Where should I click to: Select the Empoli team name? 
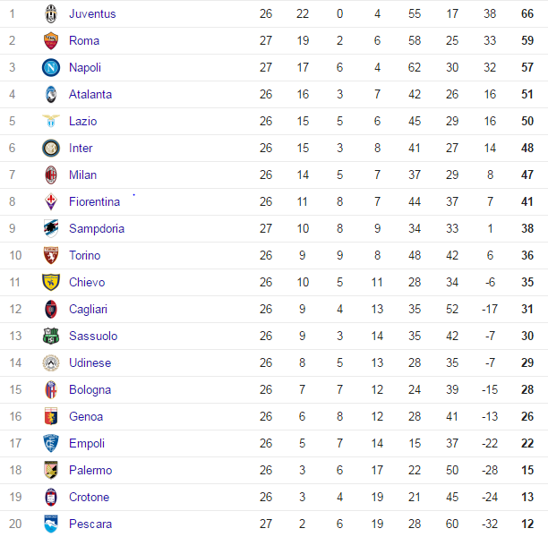[87, 443]
